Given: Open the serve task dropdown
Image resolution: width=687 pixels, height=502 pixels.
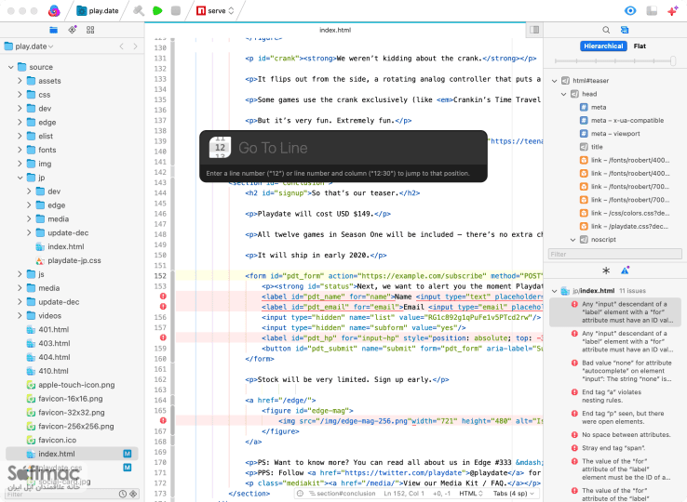Looking at the screenshot, I should pos(215,10).
